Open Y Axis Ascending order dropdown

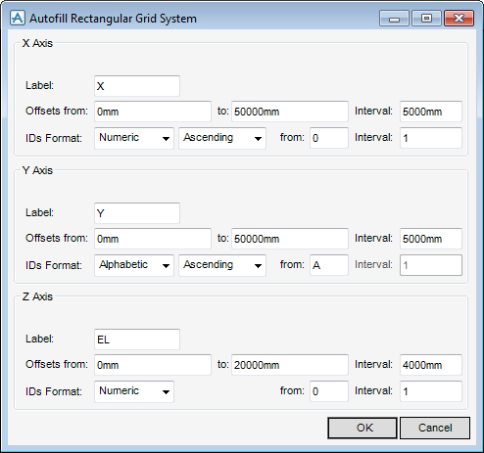point(222,265)
